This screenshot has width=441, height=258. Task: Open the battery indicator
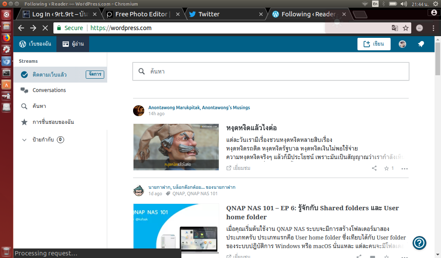[x=393, y=3]
